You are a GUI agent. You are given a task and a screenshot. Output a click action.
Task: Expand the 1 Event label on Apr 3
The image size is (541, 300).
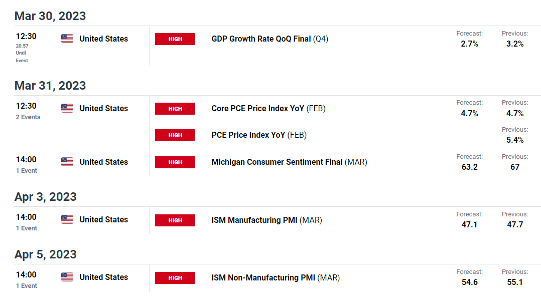coord(27,228)
